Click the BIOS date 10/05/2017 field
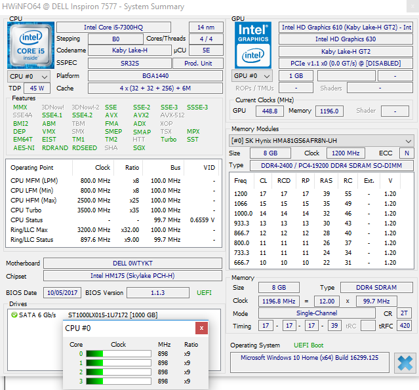Image resolution: width=419 pixels, height=390 pixels. tap(62, 293)
